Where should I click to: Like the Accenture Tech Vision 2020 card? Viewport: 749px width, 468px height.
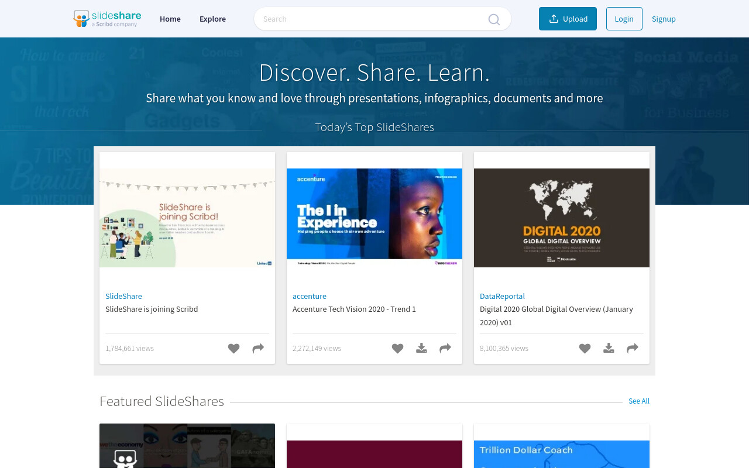coord(397,348)
